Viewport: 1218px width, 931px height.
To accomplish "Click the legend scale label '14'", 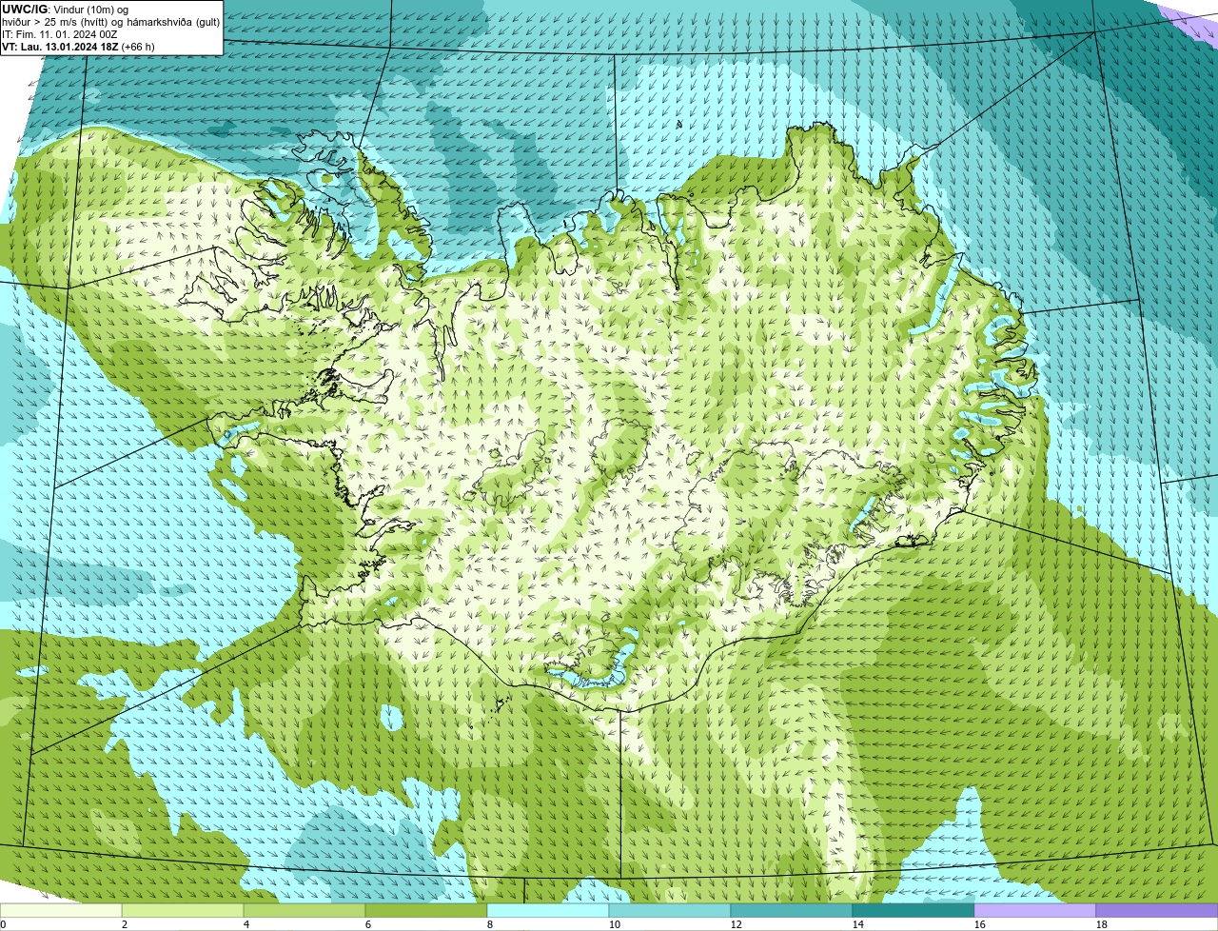I will click(x=859, y=924).
